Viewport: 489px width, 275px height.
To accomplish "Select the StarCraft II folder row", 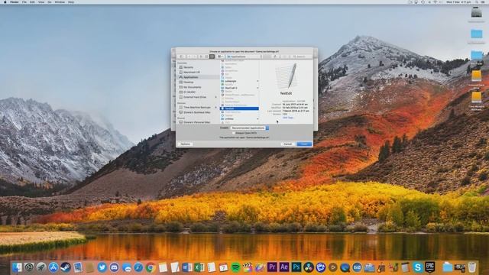I will 239,88.
